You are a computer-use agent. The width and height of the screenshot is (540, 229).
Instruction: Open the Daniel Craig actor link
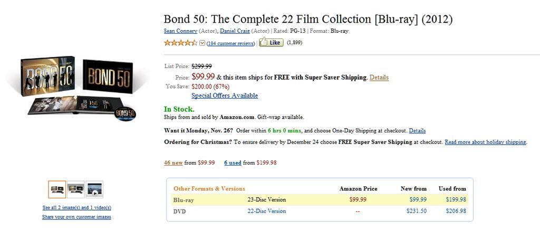pos(235,31)
